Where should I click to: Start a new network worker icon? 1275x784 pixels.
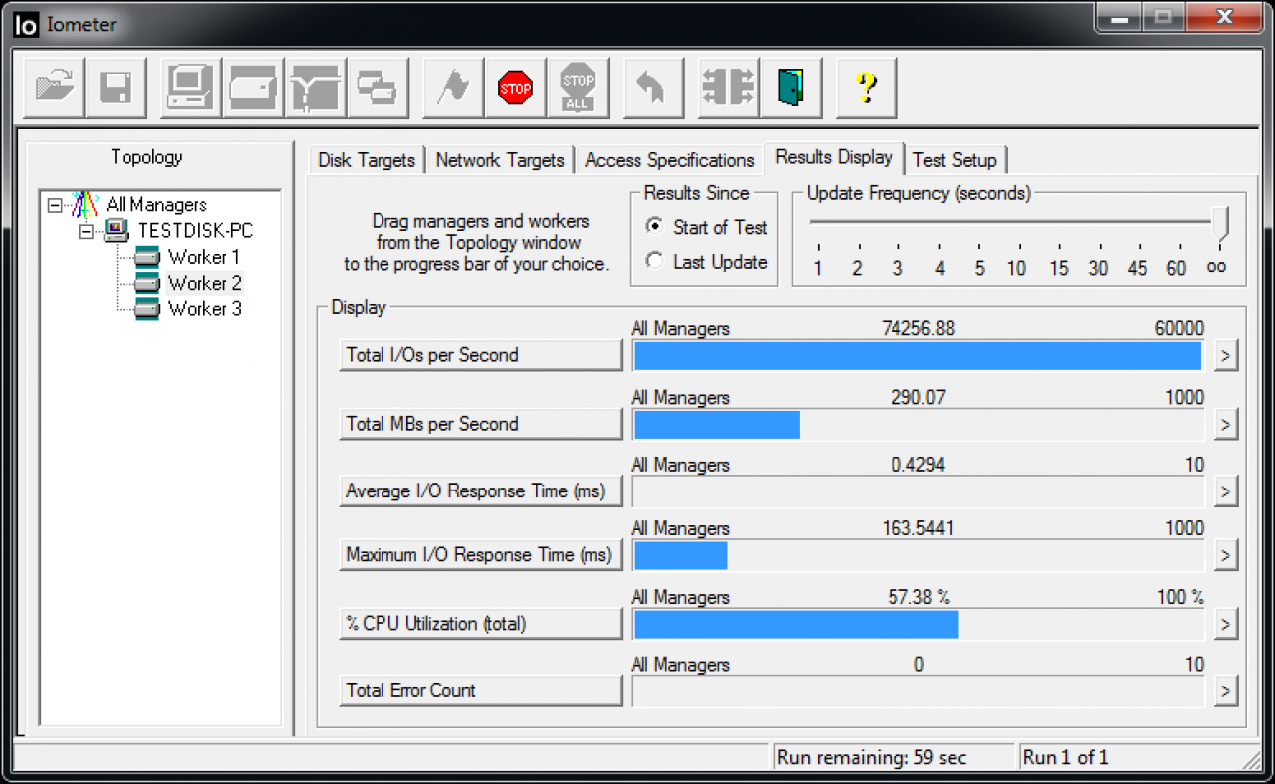click(316, 89)
